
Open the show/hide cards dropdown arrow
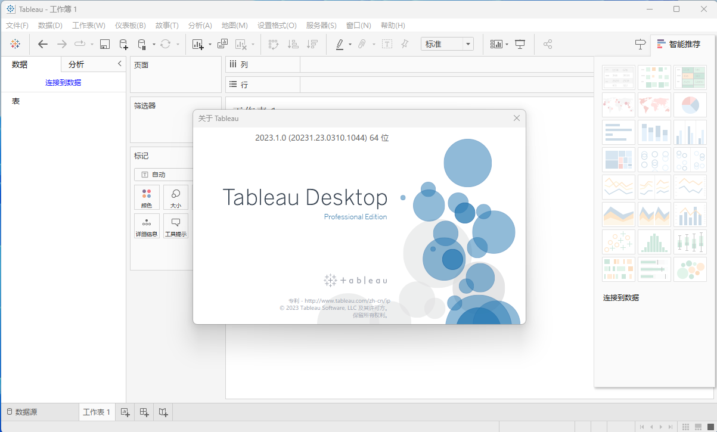507,44
